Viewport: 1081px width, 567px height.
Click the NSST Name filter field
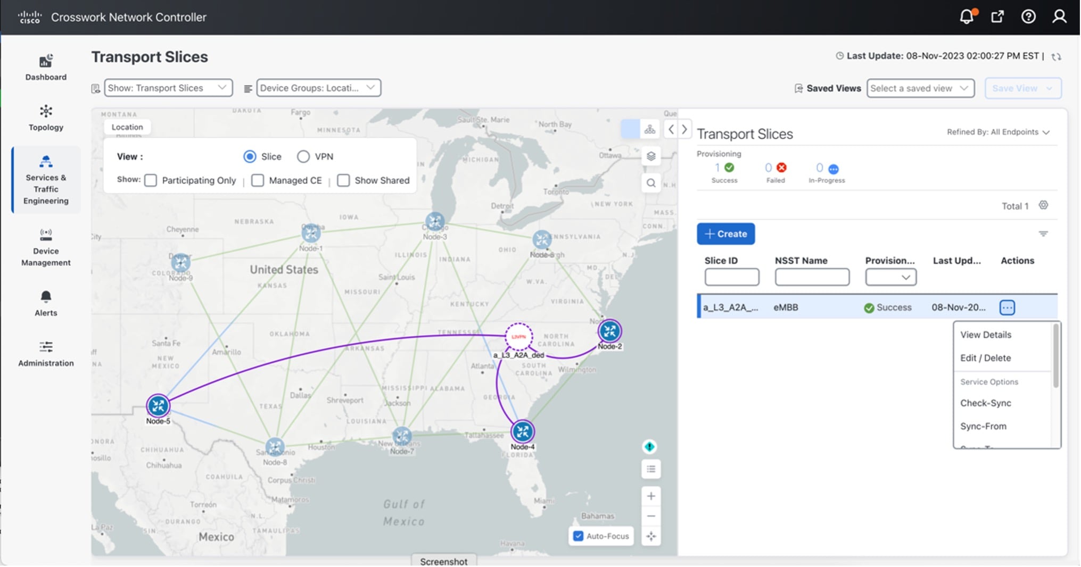click(812, 277)
